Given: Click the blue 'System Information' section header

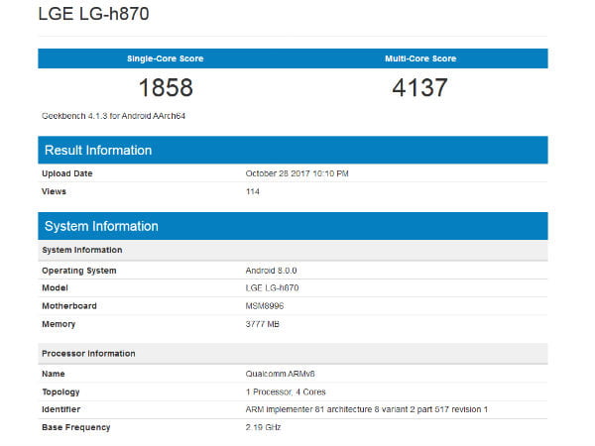Looking at the screenshot, I should coord(293,226).
